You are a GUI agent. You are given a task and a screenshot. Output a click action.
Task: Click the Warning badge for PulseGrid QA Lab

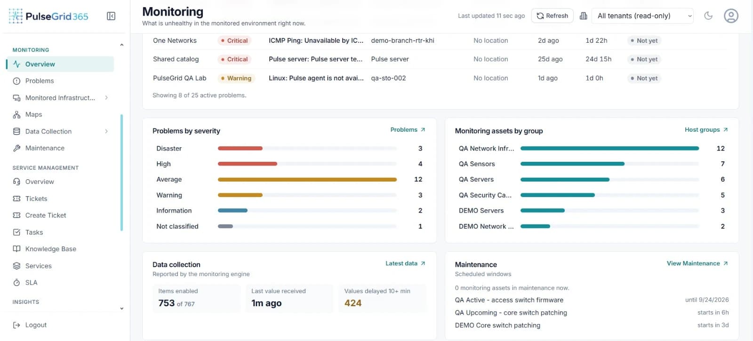click(x=236, y=78)
